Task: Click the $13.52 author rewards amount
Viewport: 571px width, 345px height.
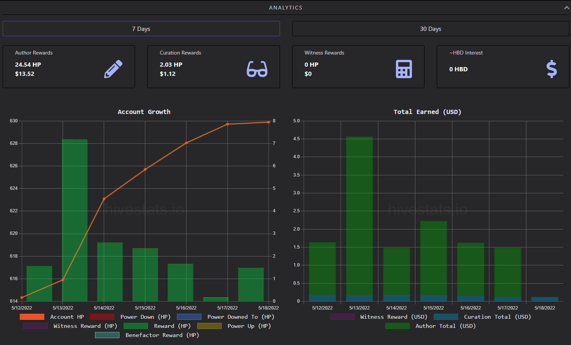Action: point(24,74)
